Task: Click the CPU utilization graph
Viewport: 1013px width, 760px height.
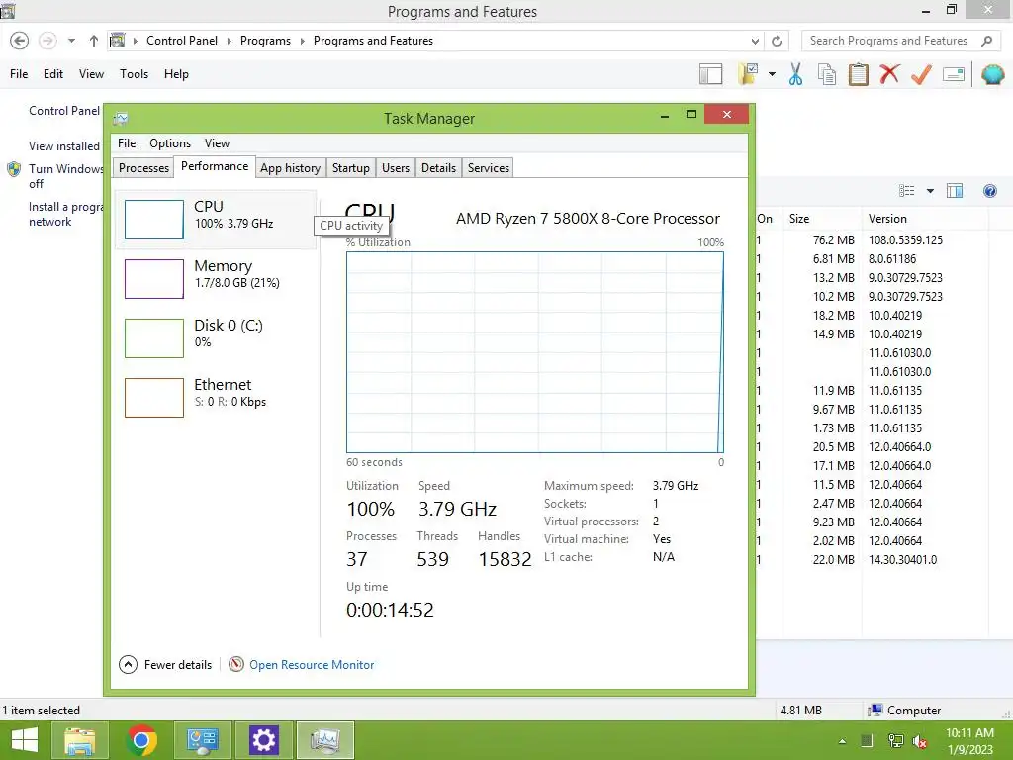Action: (535, 352)
